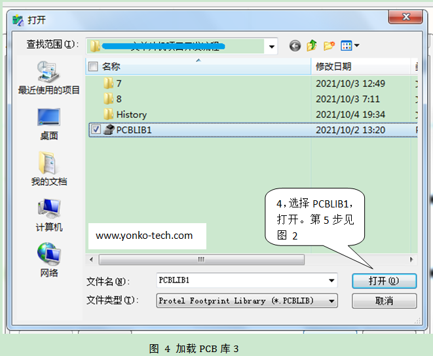Viewport: 433px width, 356px height.
Task: Create a new folder
Action: point(329,46)
